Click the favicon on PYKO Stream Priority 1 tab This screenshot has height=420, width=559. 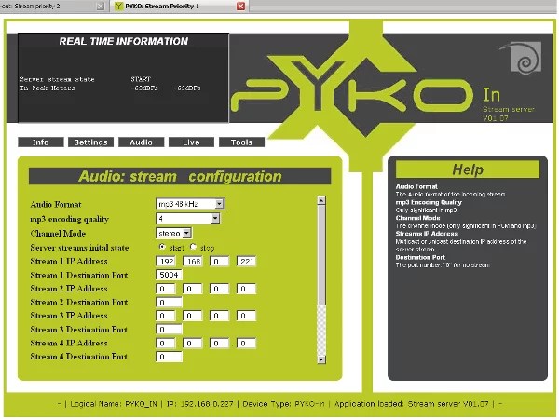click(117, 6)
